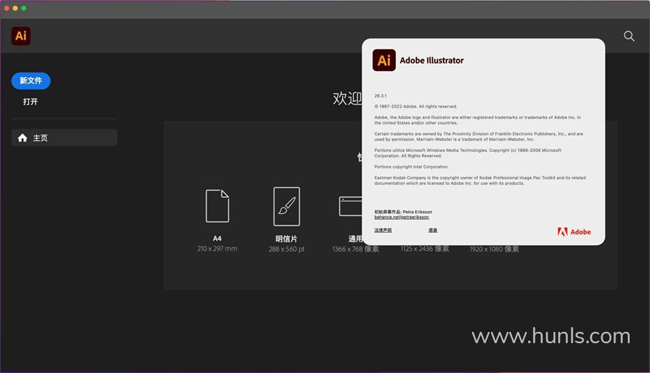Click the Ai icon in the About dialog
The width and height of the screenshot is (650, 373).
tap(384, 60)
